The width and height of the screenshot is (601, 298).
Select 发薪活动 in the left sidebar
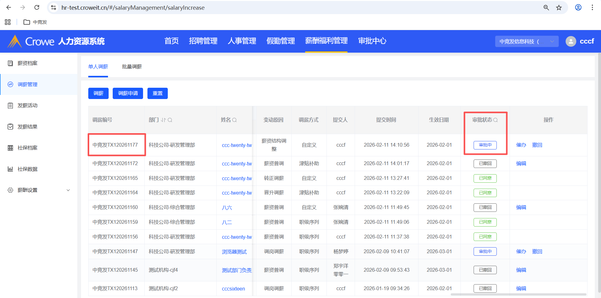point(28,106)
